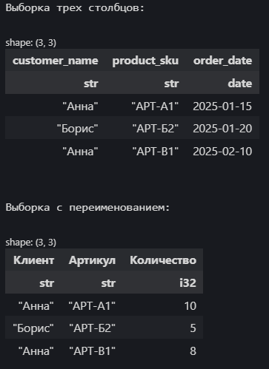Select the quantity cell with value 8

click(x=193, y=351)
